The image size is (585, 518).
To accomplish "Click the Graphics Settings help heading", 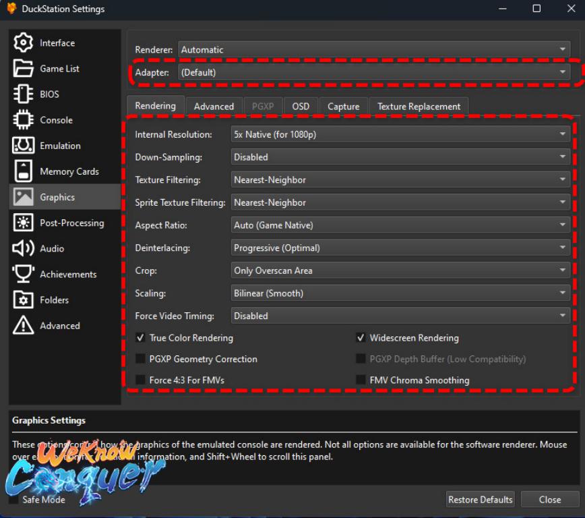I will coord(49,420).
